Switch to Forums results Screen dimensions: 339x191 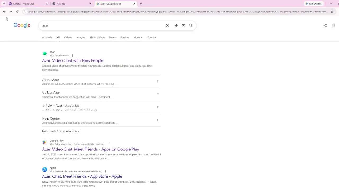124,37
